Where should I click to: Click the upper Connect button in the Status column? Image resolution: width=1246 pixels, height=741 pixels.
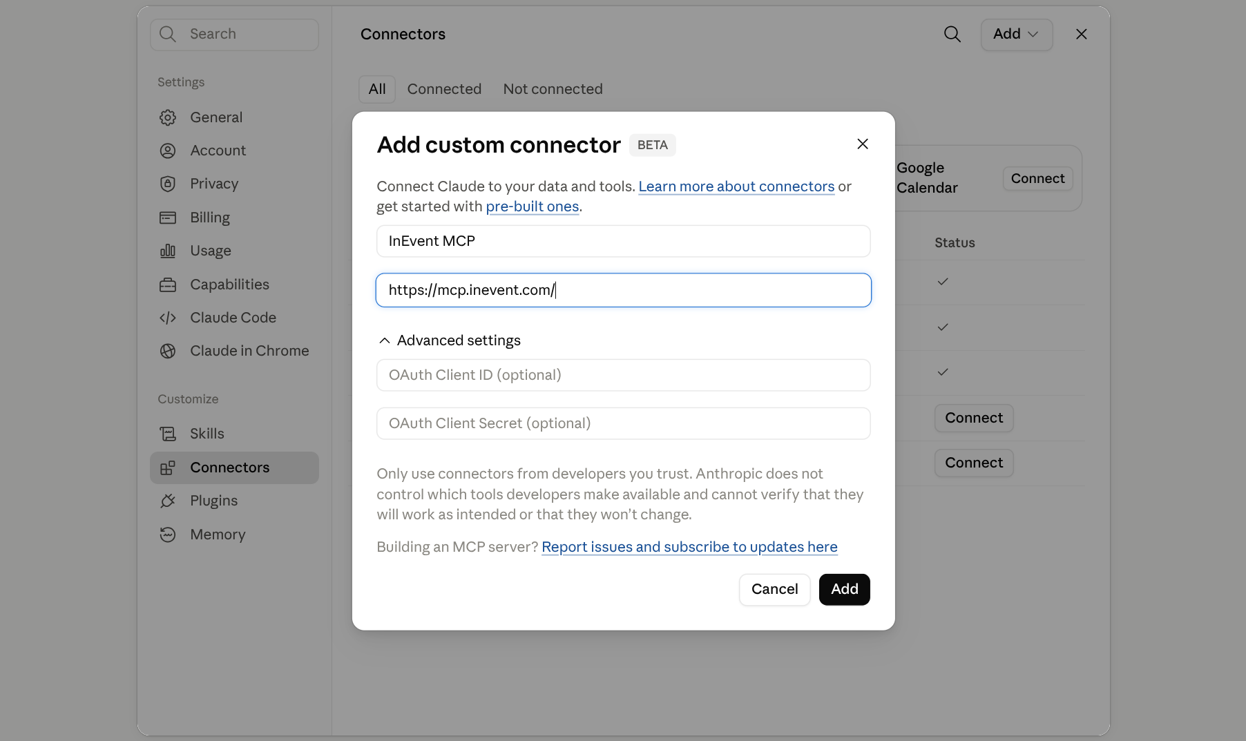974,418
